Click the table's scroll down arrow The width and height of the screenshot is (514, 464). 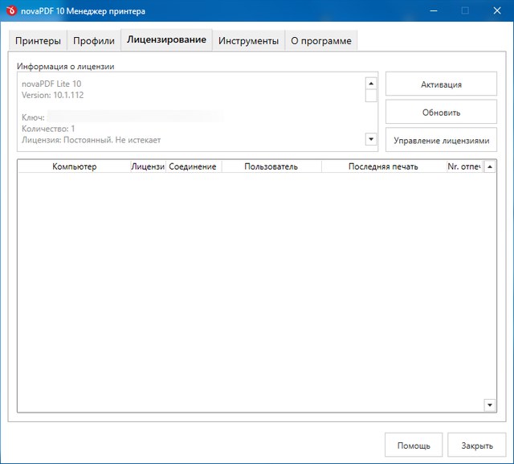(x=490, y=404)
